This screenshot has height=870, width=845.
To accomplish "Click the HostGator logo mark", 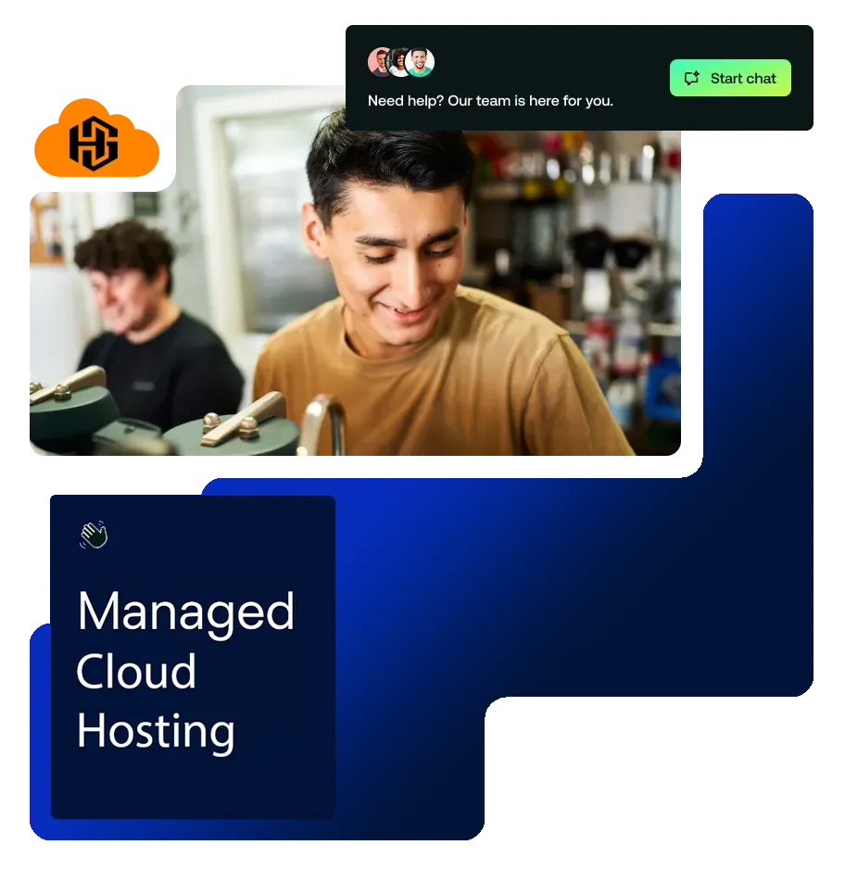I will click(95, 144).
